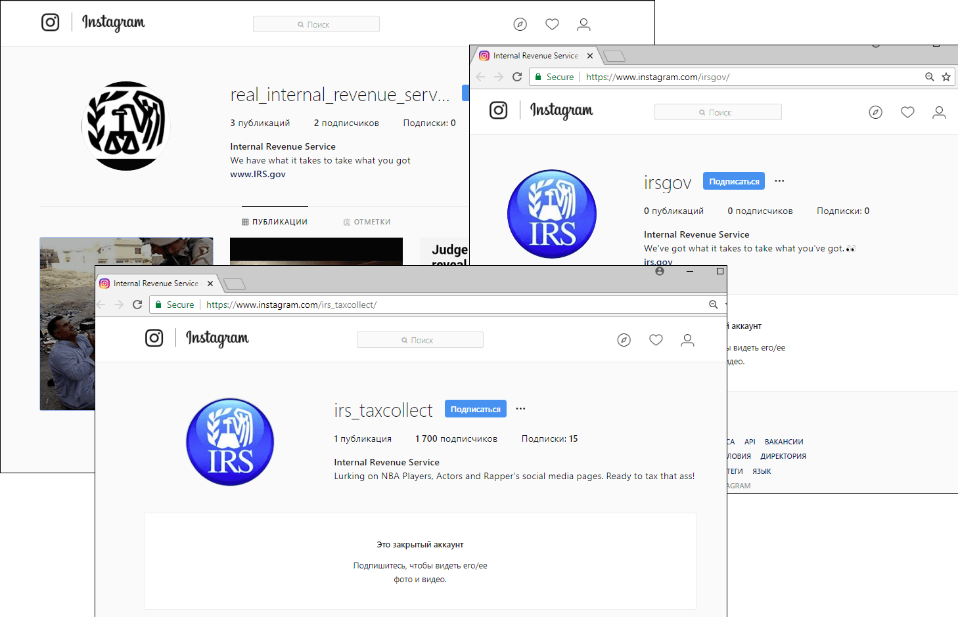The image size is (958, 617).
Task: Click Instagram camera logo in irs_taxcollect window
Action: click(154, 338)
